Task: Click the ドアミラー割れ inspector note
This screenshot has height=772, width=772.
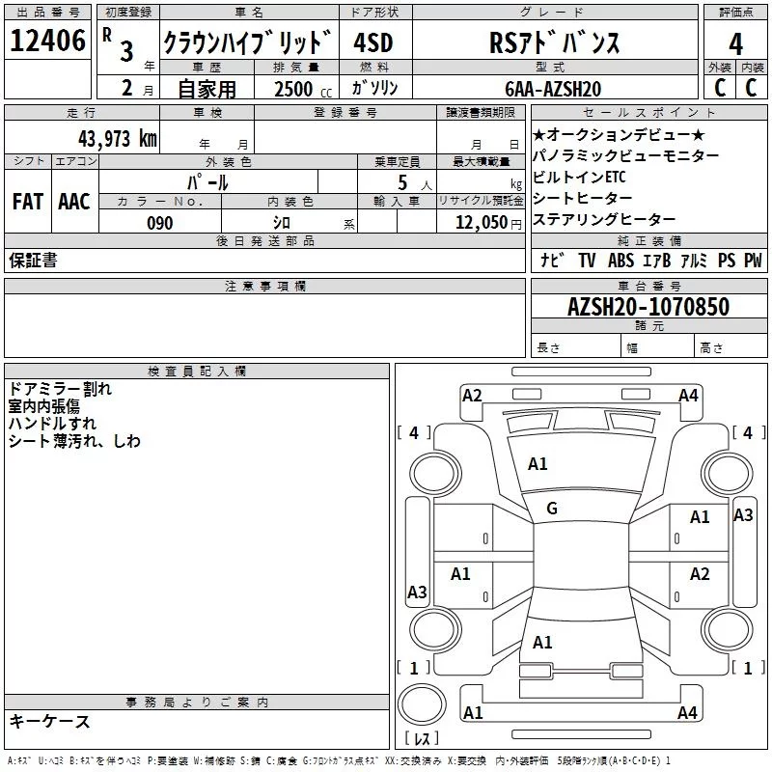Action: [x=60, y=389]
